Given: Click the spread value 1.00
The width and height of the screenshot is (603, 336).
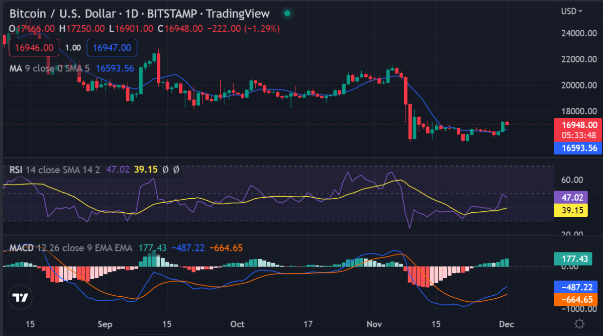Looking at the screenshot, I should (x=73, y=48).
